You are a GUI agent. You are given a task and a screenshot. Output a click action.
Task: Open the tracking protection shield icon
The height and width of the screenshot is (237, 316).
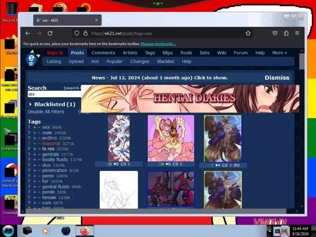tap(77, 33)
